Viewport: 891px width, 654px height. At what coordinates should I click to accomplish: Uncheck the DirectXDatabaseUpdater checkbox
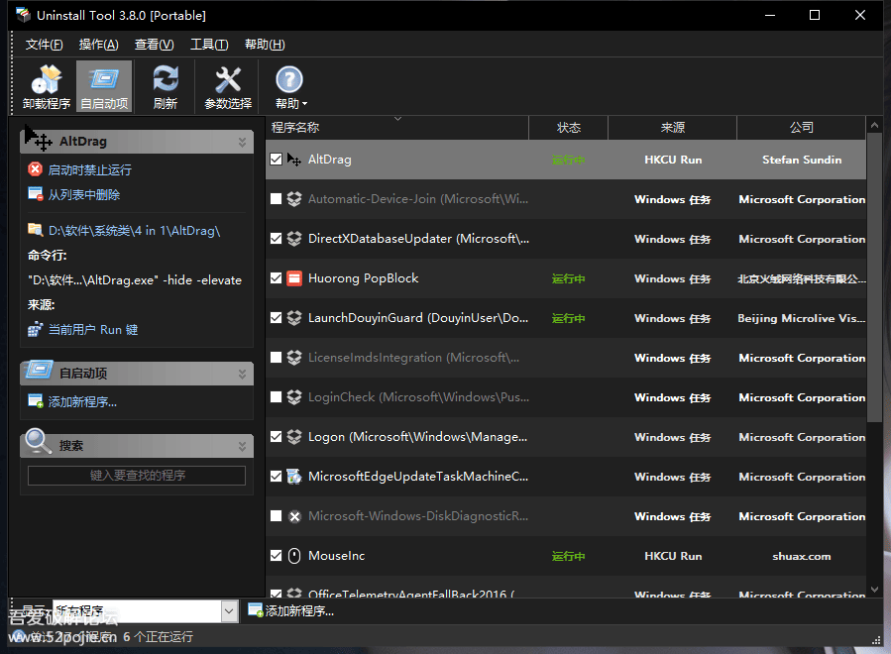[x=277, y=239]
